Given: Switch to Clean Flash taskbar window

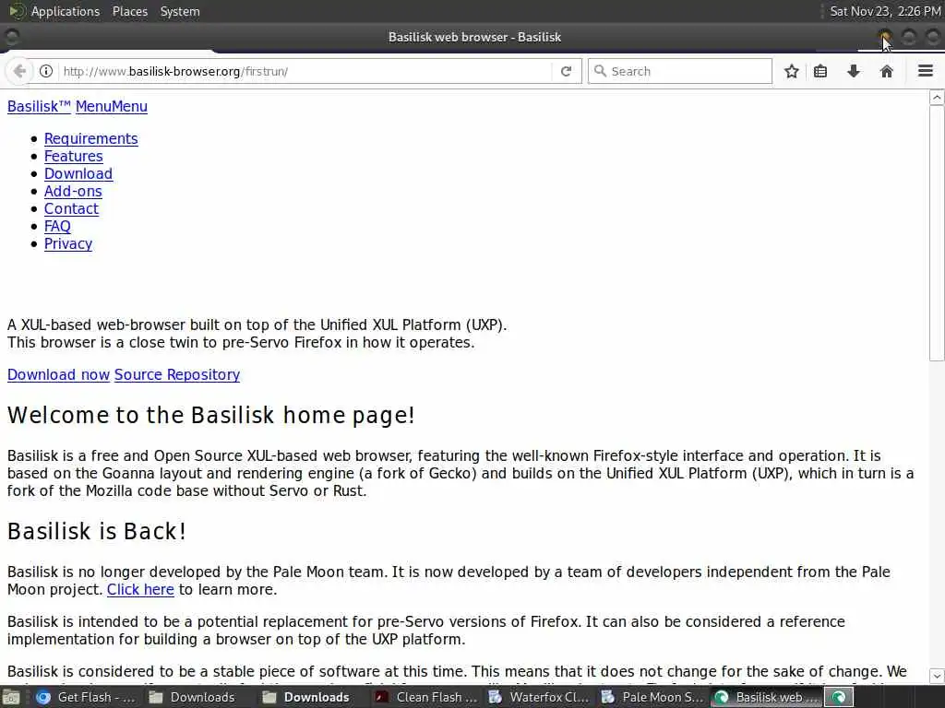Looking at the screenshot, I should 426,697.
